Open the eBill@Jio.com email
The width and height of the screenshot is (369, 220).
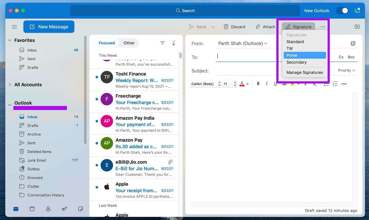coord(134,168)
